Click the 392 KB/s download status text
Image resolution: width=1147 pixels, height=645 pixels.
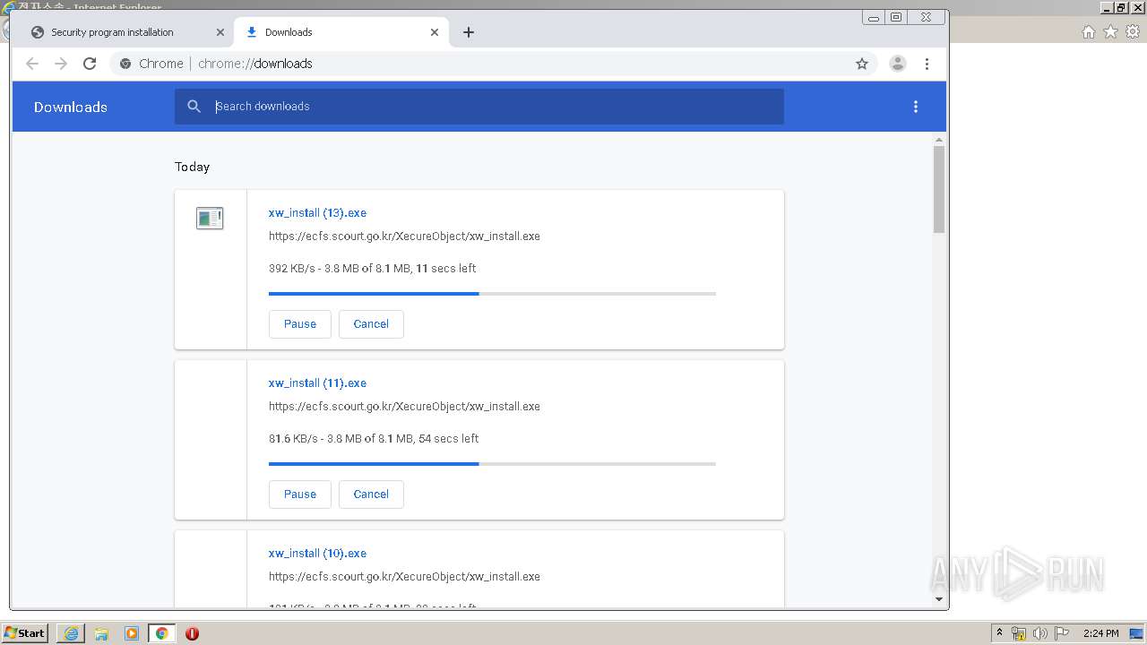(372, 269)
